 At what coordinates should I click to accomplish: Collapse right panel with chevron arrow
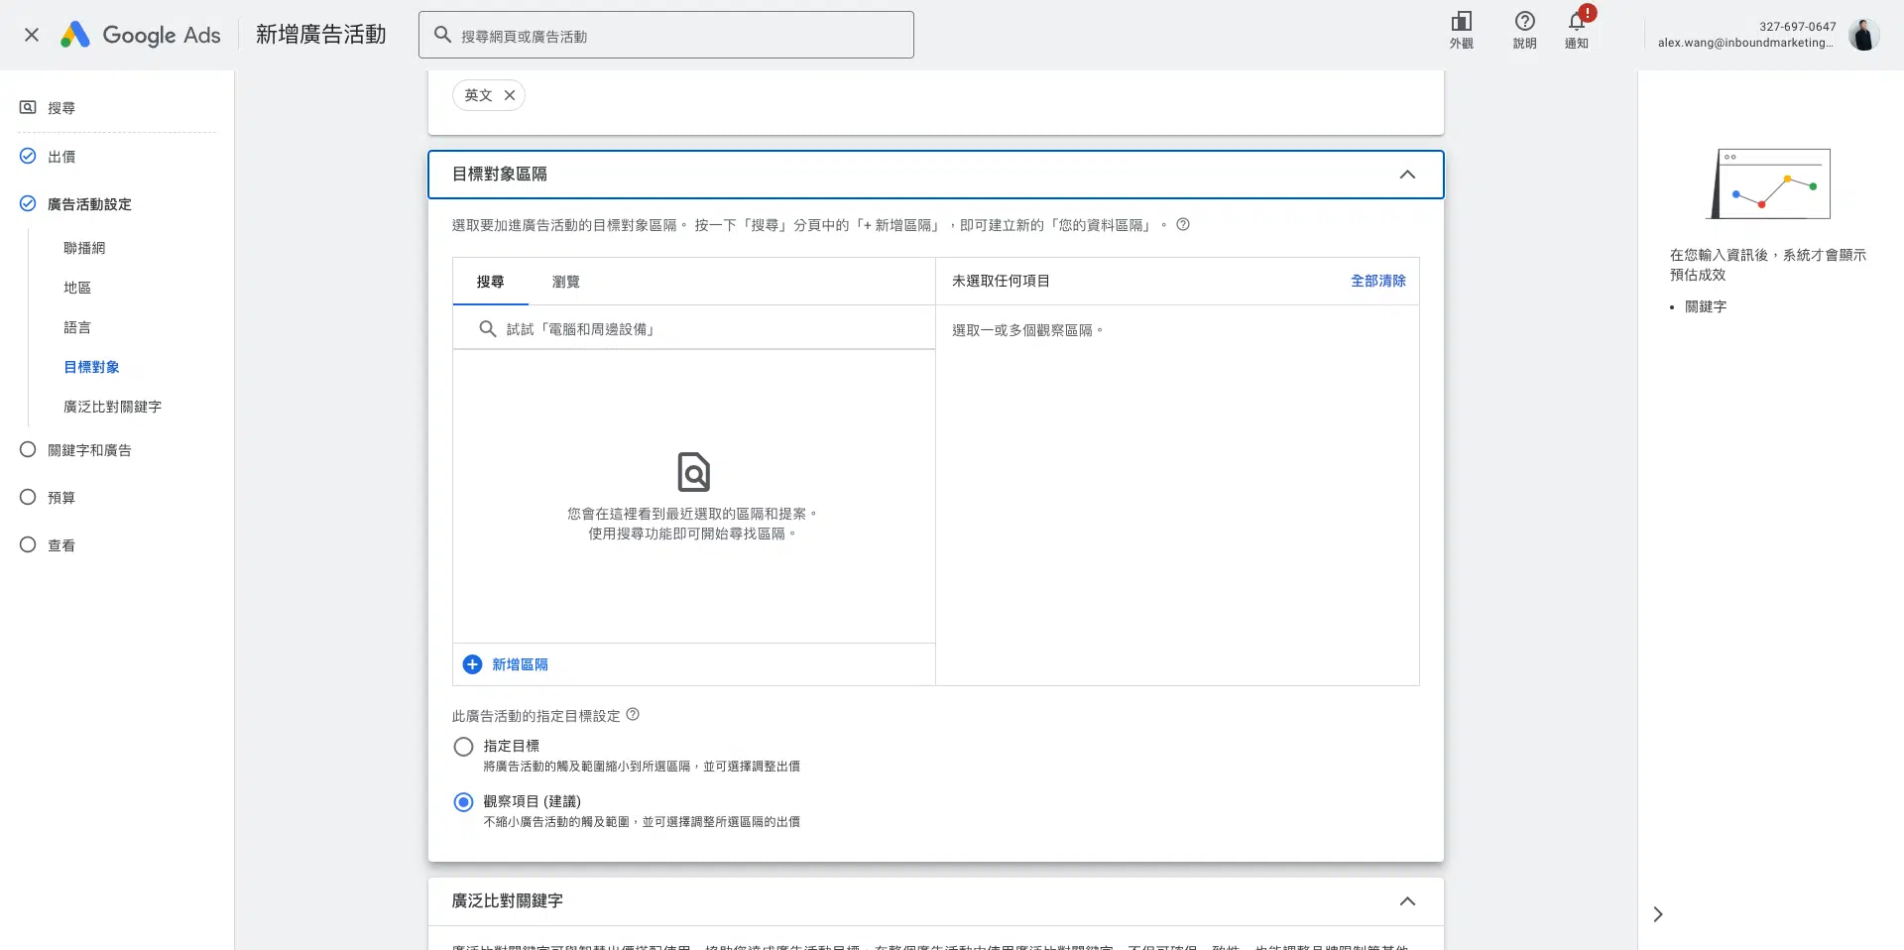click(x=1658, y=914)
